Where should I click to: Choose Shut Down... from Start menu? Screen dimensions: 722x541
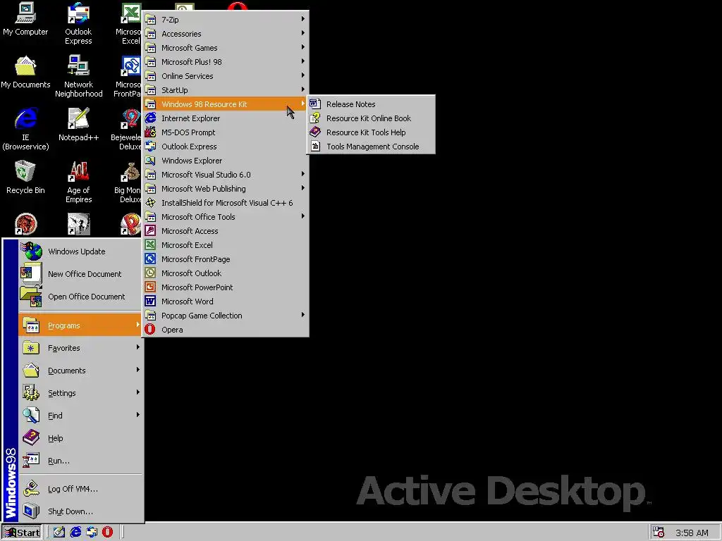tap(80, 511)
